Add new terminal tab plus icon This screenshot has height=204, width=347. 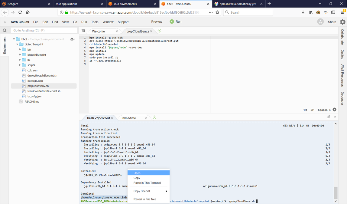click(x=154, y=117)
